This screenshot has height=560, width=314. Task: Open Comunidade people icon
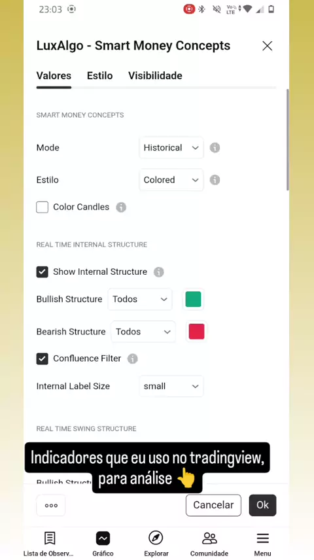209,538
